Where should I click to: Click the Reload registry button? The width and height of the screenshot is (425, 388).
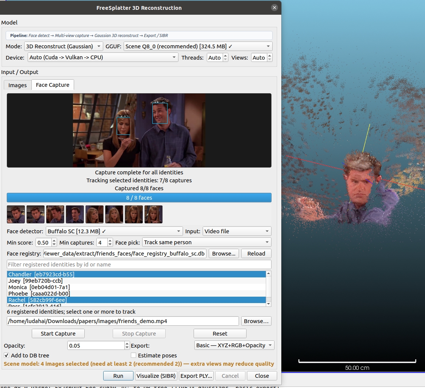tap(256, 254)
